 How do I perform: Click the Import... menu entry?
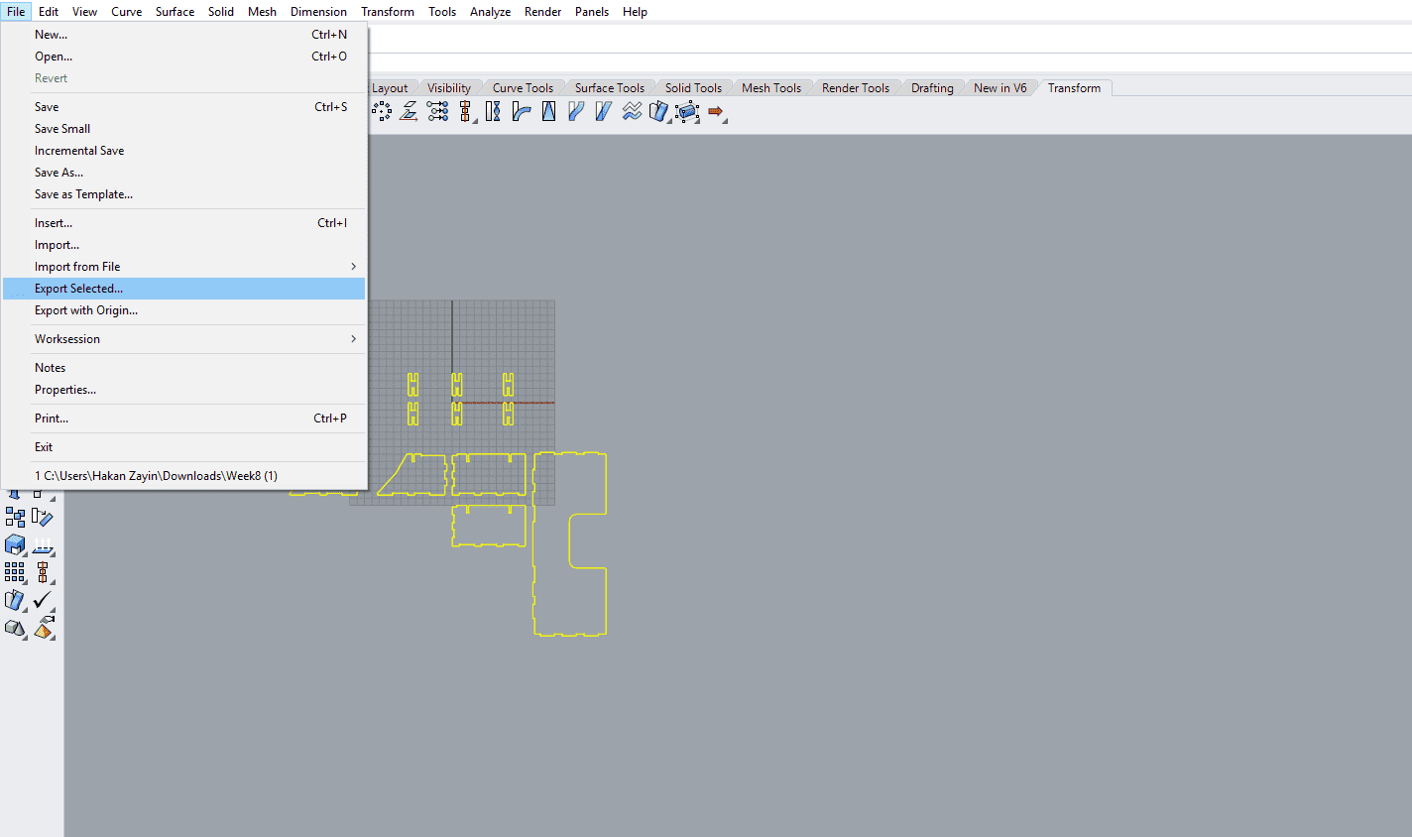point(184,245)
